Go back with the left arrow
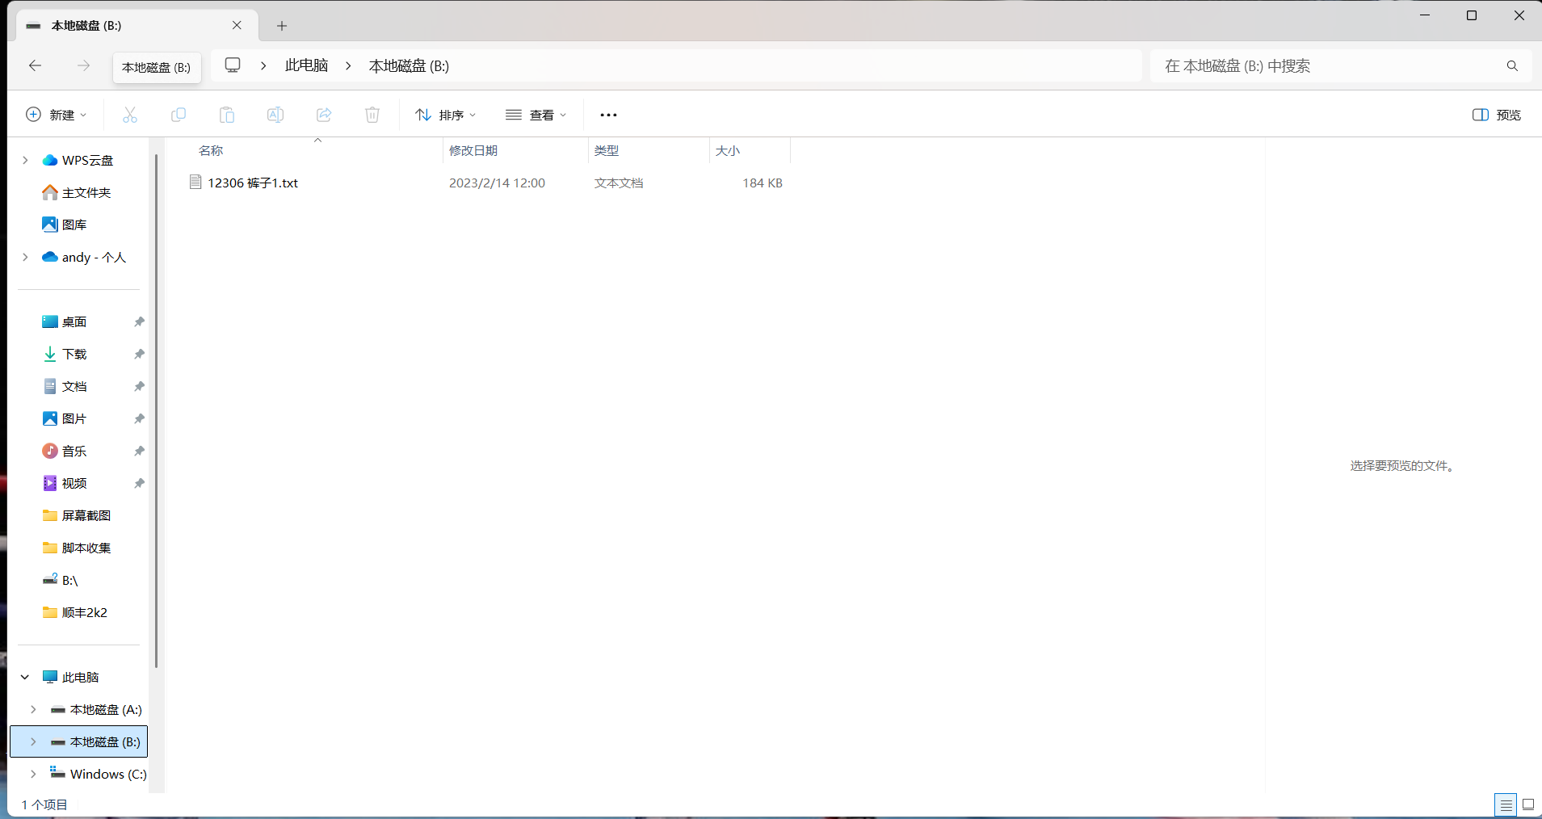Screen dimensions: 1542x819 point(35,65)
